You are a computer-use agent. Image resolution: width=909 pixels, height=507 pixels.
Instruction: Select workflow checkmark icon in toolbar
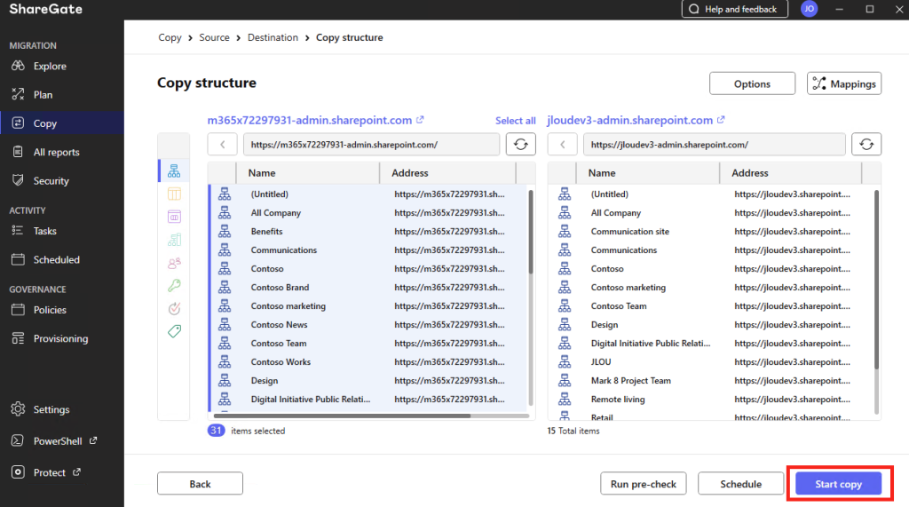tap(174, 308)
